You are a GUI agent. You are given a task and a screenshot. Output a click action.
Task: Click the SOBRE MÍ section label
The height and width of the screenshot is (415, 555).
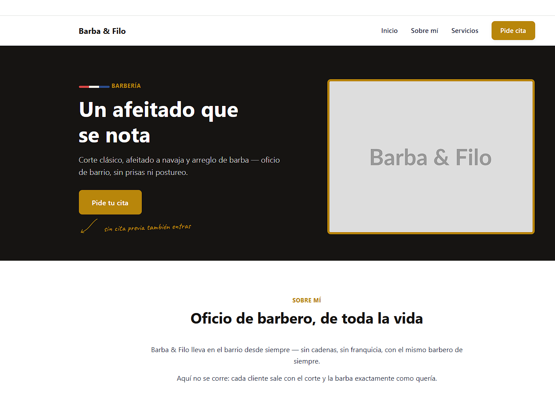[x=307, y=300]
